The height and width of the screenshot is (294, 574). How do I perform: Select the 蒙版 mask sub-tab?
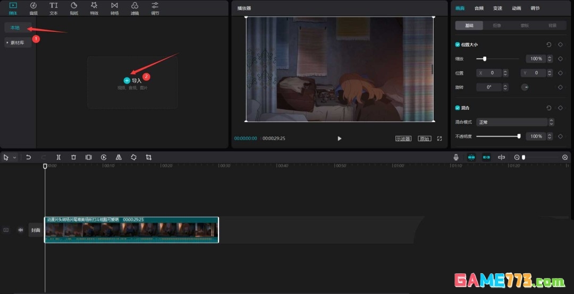525,25
